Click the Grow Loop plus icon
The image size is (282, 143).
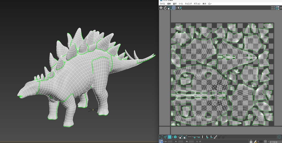[194, 137]
